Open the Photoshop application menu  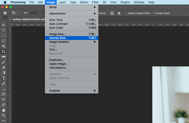[18, 2]
